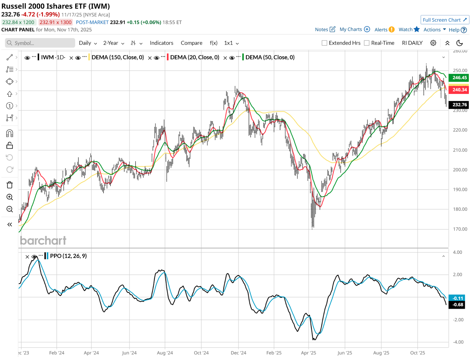Click the DEMA (50, Close, 0) label

pos(270,57)
